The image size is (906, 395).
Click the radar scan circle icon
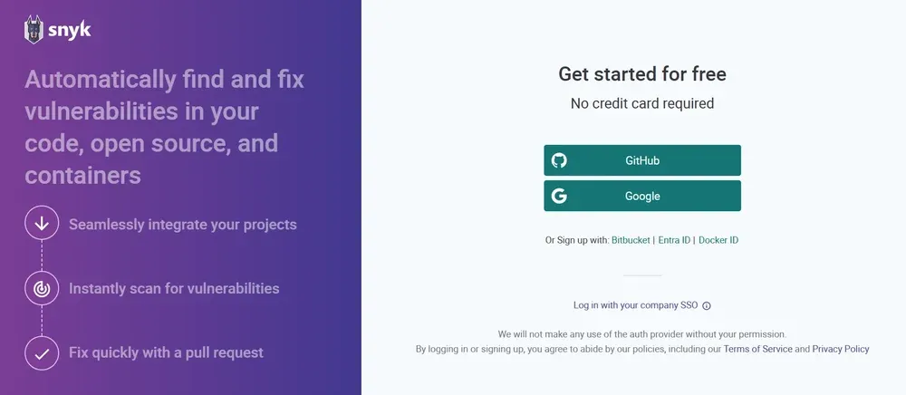click(x=42, y=288)
